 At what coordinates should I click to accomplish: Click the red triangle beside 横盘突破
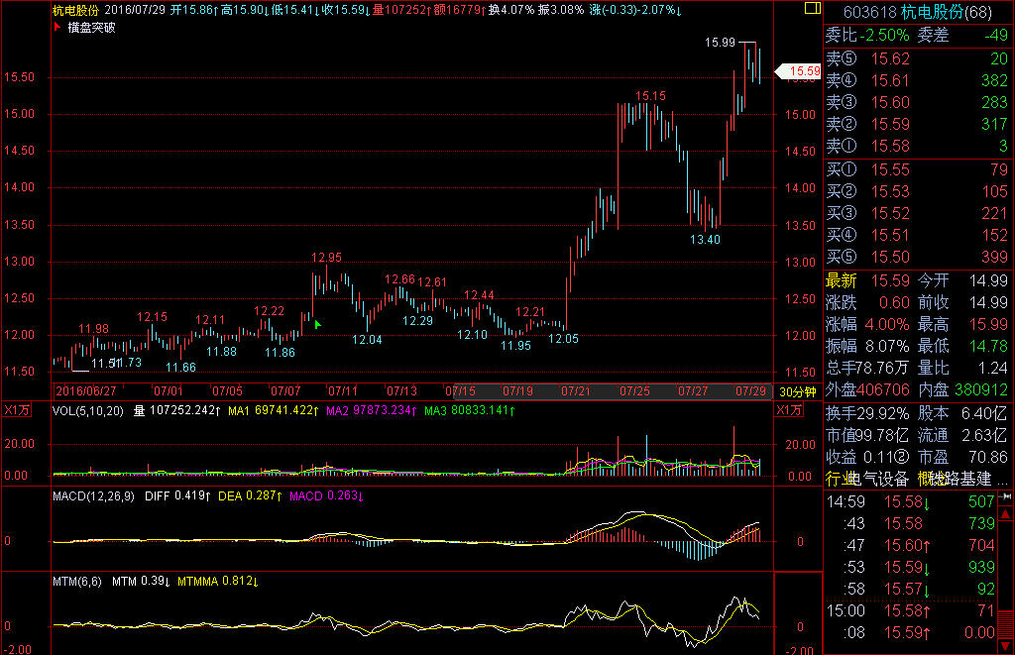coord(56,27)
